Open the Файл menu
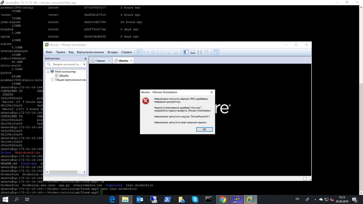This screenshot has height=204, width=363. tap(49, 52)
